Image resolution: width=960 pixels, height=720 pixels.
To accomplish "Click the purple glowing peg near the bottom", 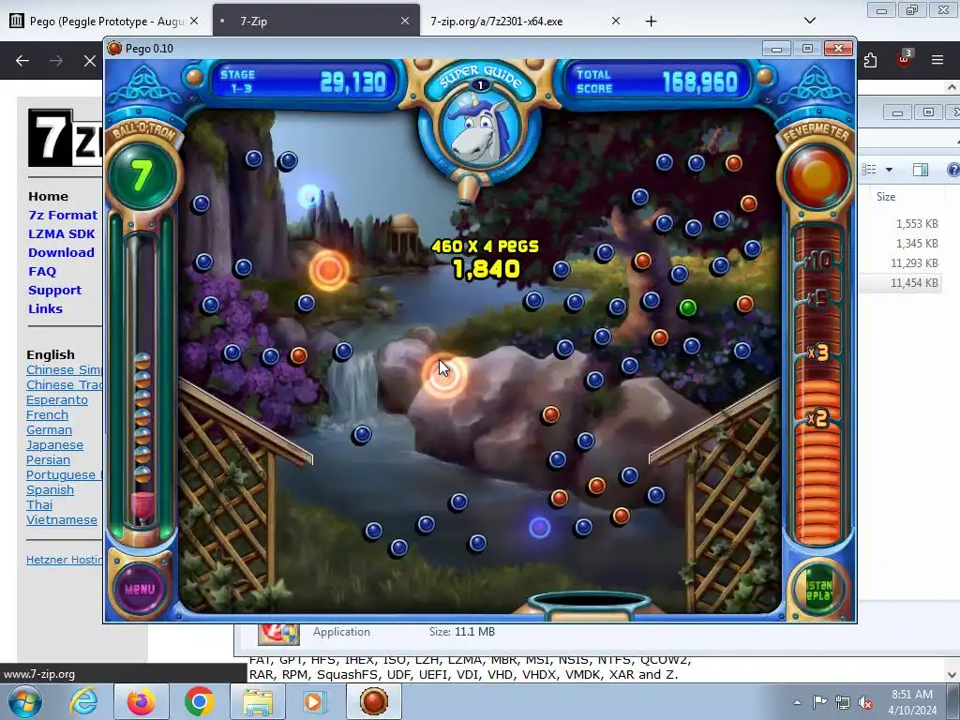I will point(539,528).
